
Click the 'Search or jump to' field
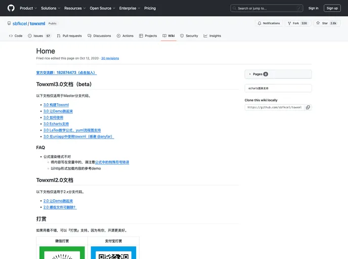[267, 9]
